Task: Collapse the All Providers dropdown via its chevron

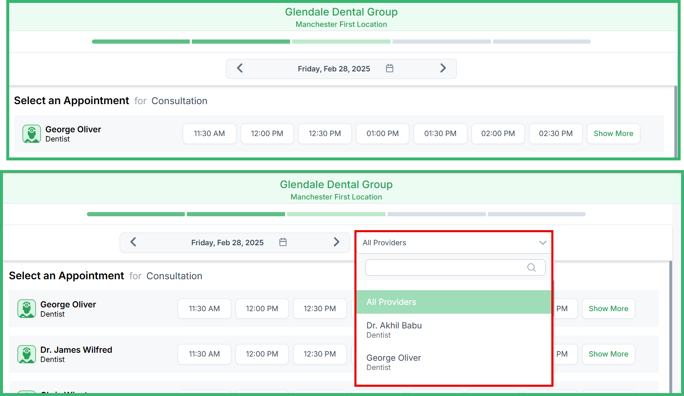Action: (x=542, y=243)
